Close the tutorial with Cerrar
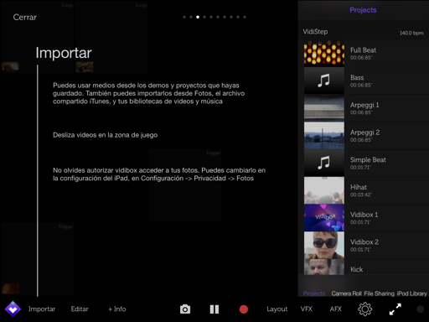 (25, 18)
